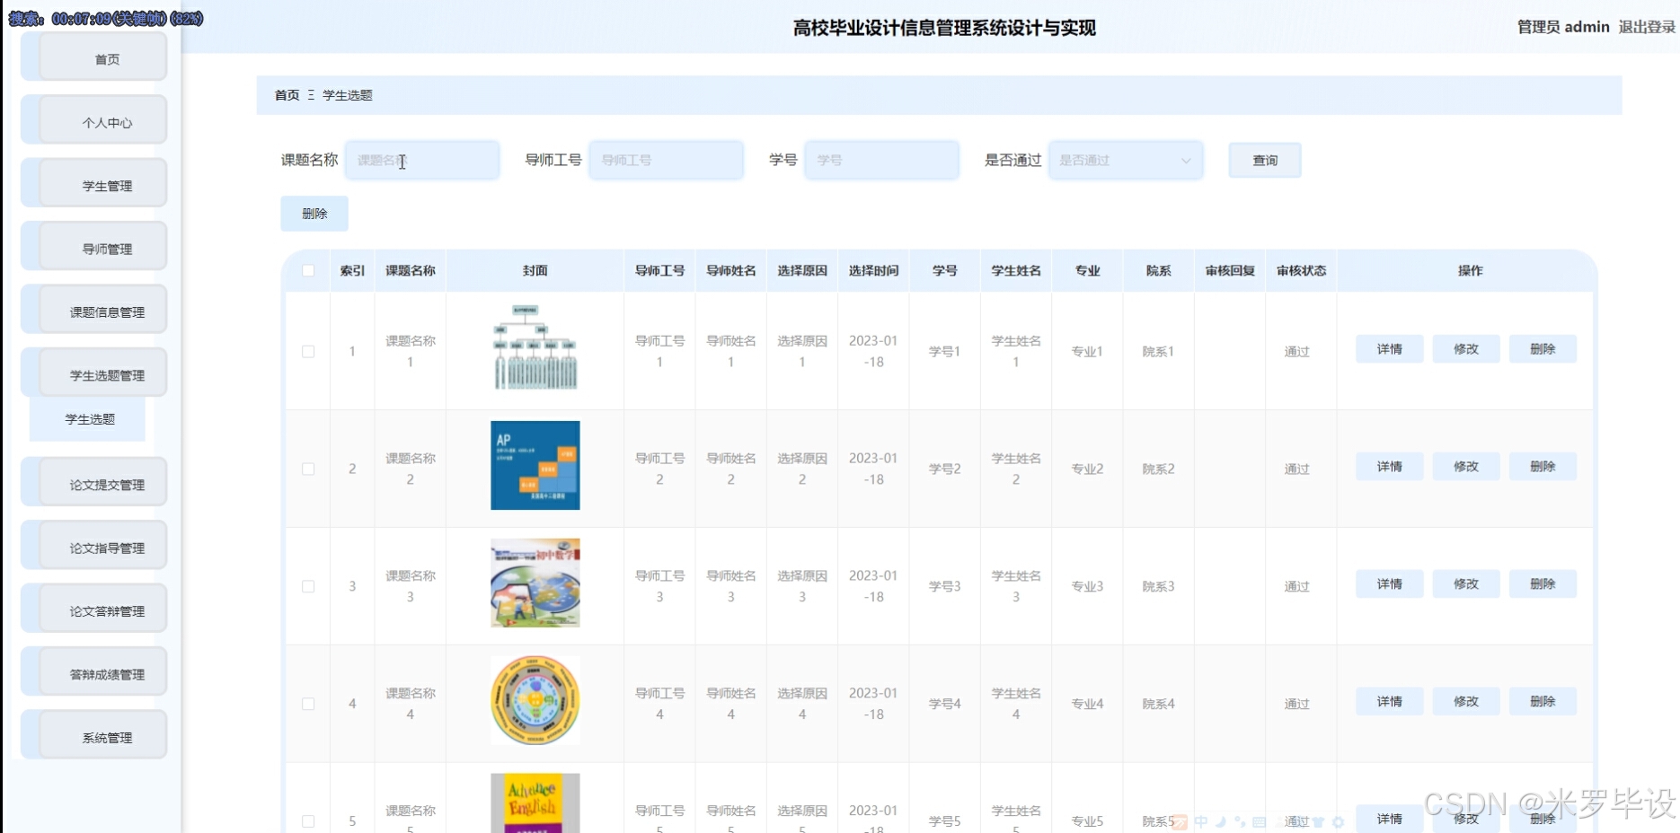Expand 论文答辩管理 sidebar menu
This screenshot has width=1680, height=833.
point(94,609)
